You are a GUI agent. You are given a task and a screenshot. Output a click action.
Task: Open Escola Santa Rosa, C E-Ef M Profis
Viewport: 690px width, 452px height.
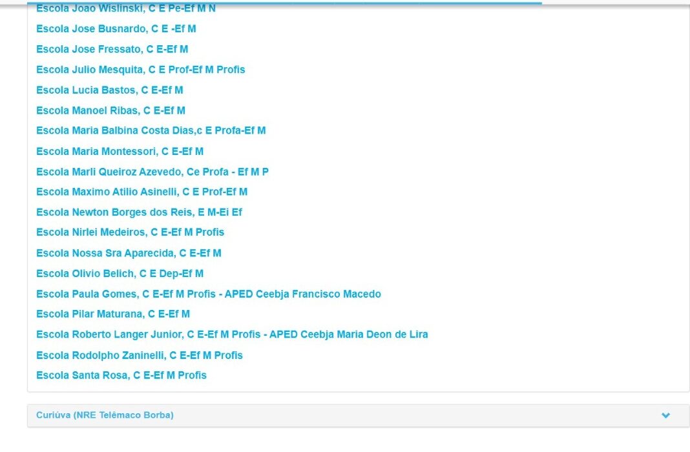[x=121, y=376]
